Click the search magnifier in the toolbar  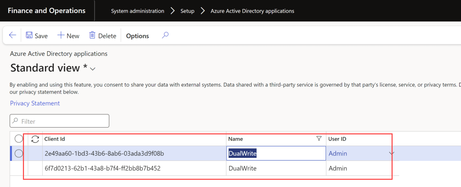pos(165,36)
